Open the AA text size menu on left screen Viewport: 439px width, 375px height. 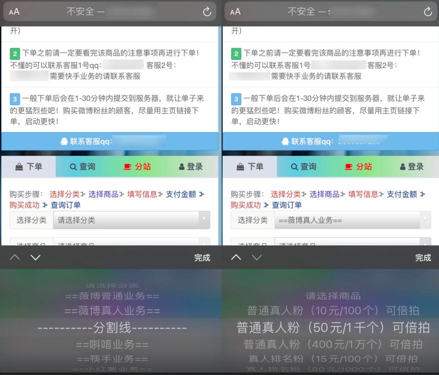14,12
